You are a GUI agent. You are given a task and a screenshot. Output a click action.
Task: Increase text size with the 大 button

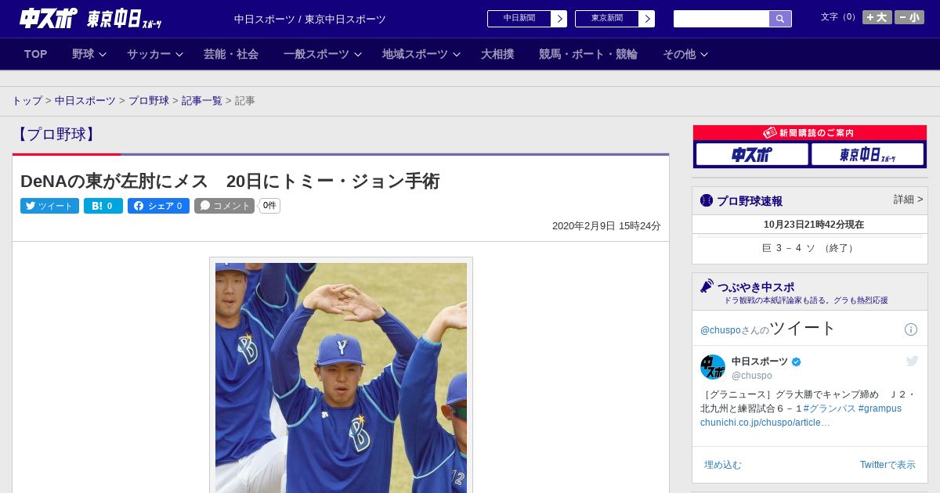tap(877, 17)
